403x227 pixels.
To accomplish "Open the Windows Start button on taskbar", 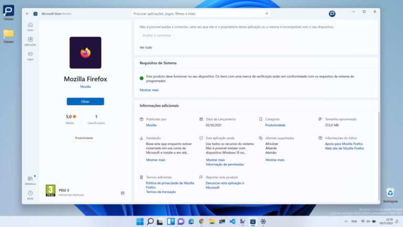I will 140,221.
